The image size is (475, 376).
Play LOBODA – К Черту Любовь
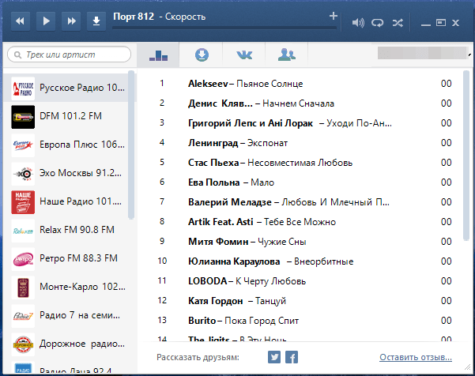tap(301, 281)
